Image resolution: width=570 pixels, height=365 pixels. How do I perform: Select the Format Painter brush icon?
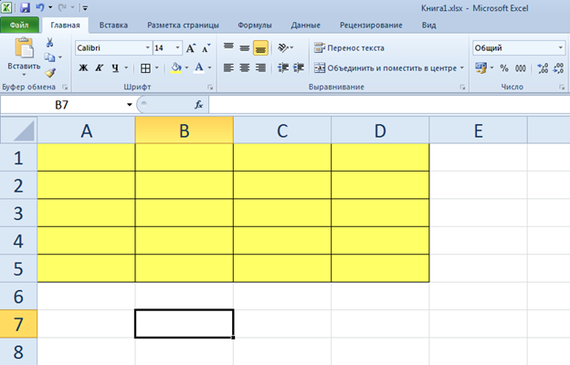(49, 72)
